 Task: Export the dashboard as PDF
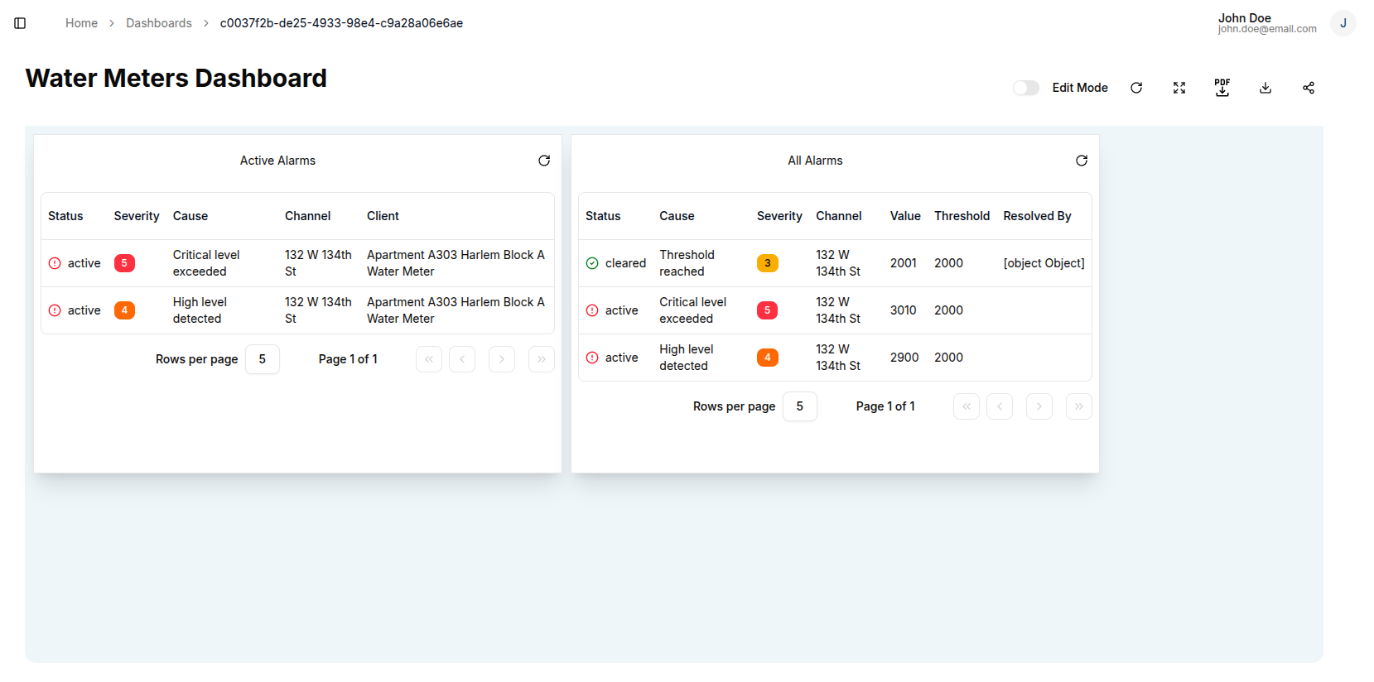coord(1222,88)
